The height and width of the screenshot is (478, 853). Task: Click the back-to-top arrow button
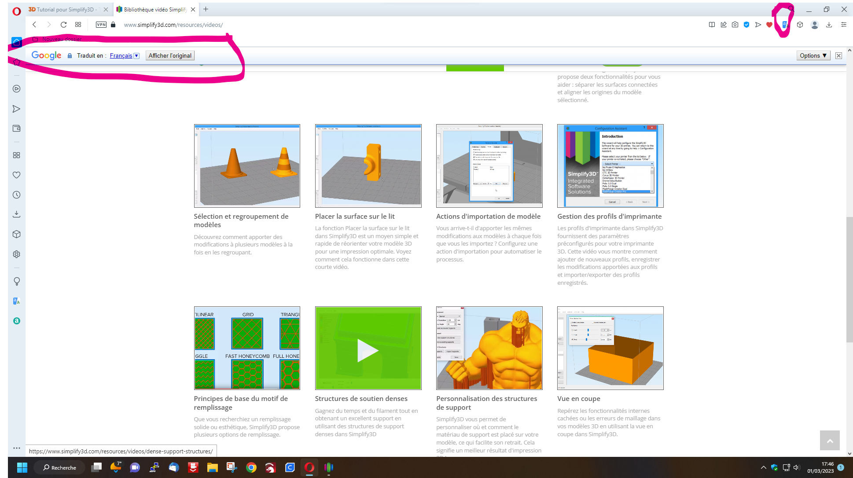[x=830, y=441]
